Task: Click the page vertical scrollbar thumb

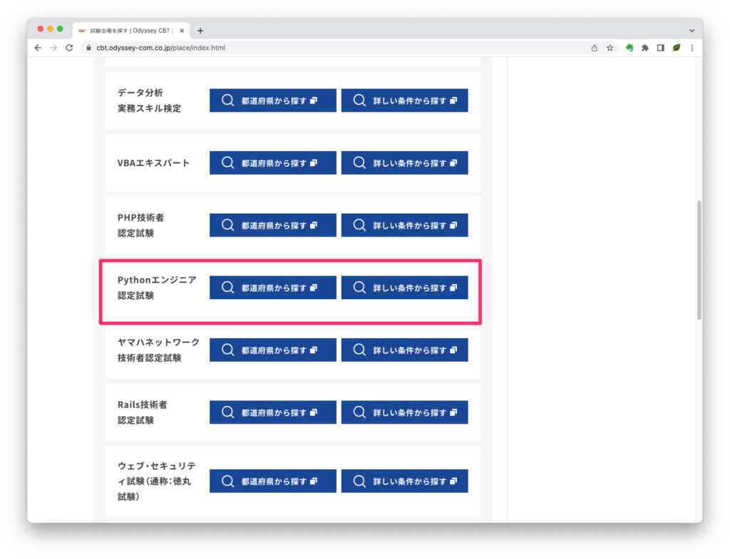Action: pos(699,260)
